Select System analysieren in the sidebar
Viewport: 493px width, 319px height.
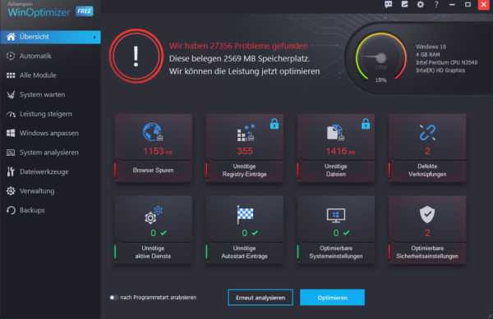[x=50, y=153]
